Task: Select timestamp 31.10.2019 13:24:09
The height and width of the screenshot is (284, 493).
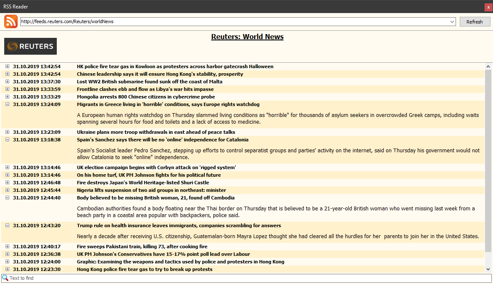Action: coord(37,104)
